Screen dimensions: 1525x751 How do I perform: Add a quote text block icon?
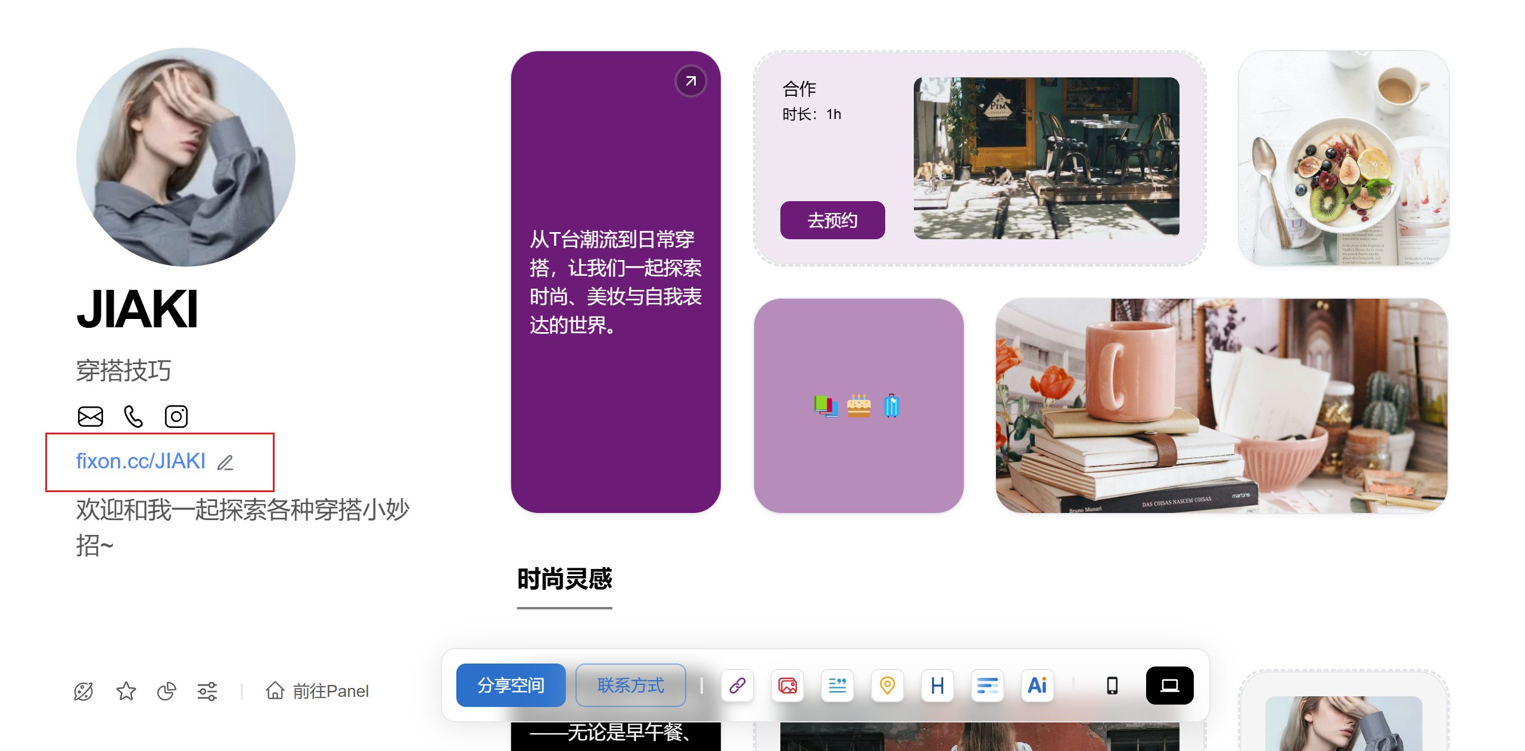coord(838,686)
